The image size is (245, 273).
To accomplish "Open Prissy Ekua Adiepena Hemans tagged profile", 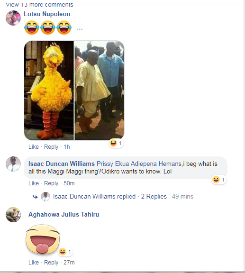I will tap(139, 164).
